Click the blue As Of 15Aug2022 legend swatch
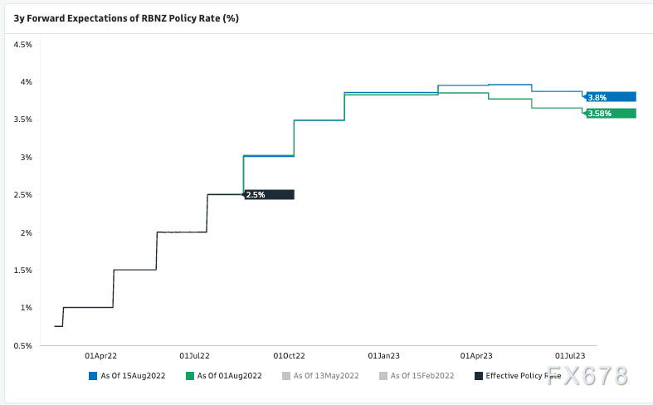This screenshot has width=653, height=405. [93, 376]
